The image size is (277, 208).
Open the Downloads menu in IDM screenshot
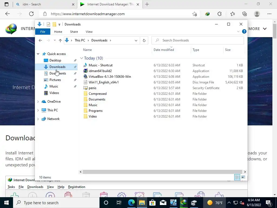click(x=35, y=187)
